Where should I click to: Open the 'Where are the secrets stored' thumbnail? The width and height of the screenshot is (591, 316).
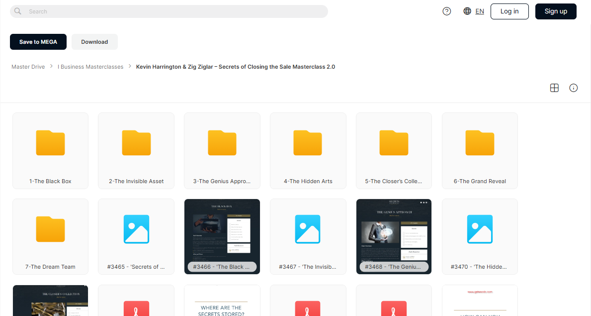coord(222,301)
